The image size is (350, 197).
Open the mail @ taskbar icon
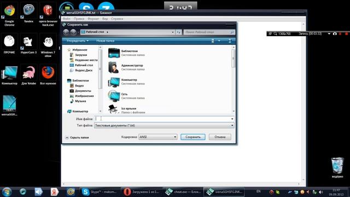point(71,192)
